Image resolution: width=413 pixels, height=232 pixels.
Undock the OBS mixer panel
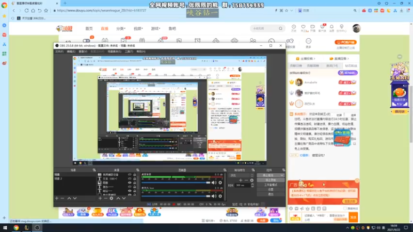[225, 170]
